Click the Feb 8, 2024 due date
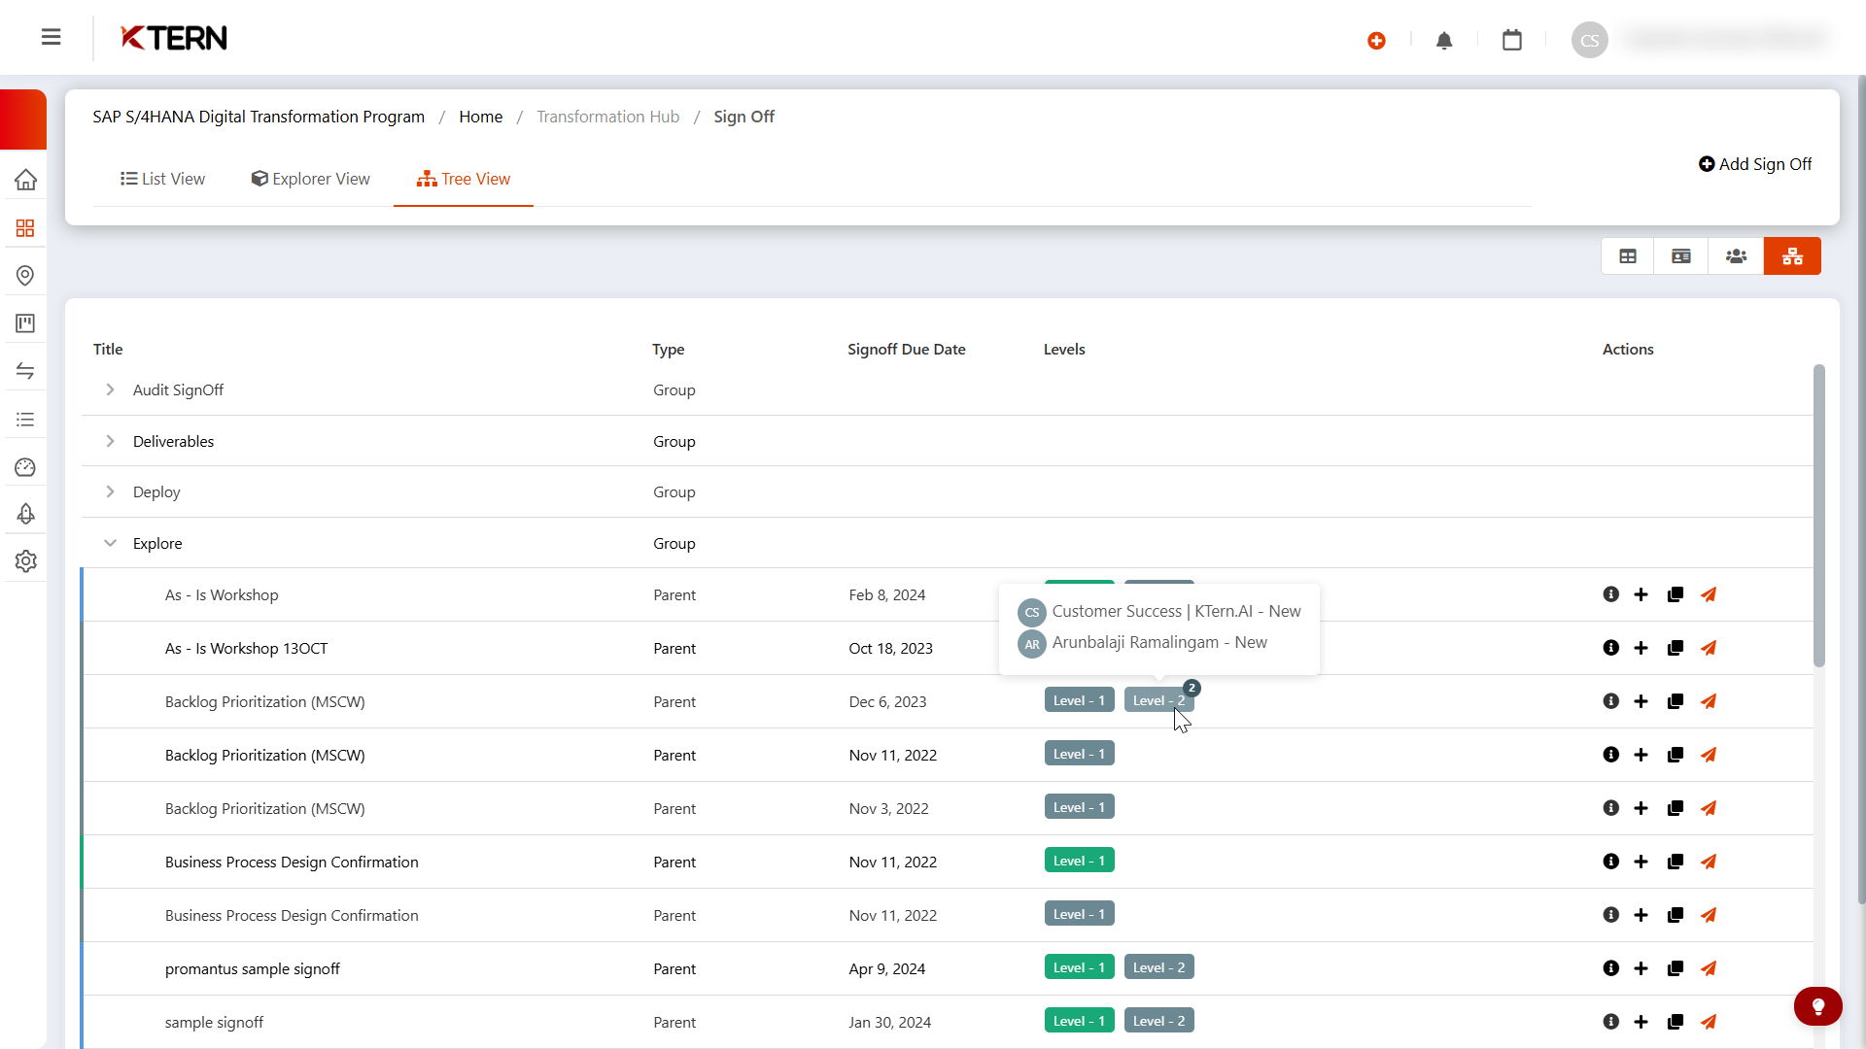1866x1049 pixels. [x=887, y=594]
